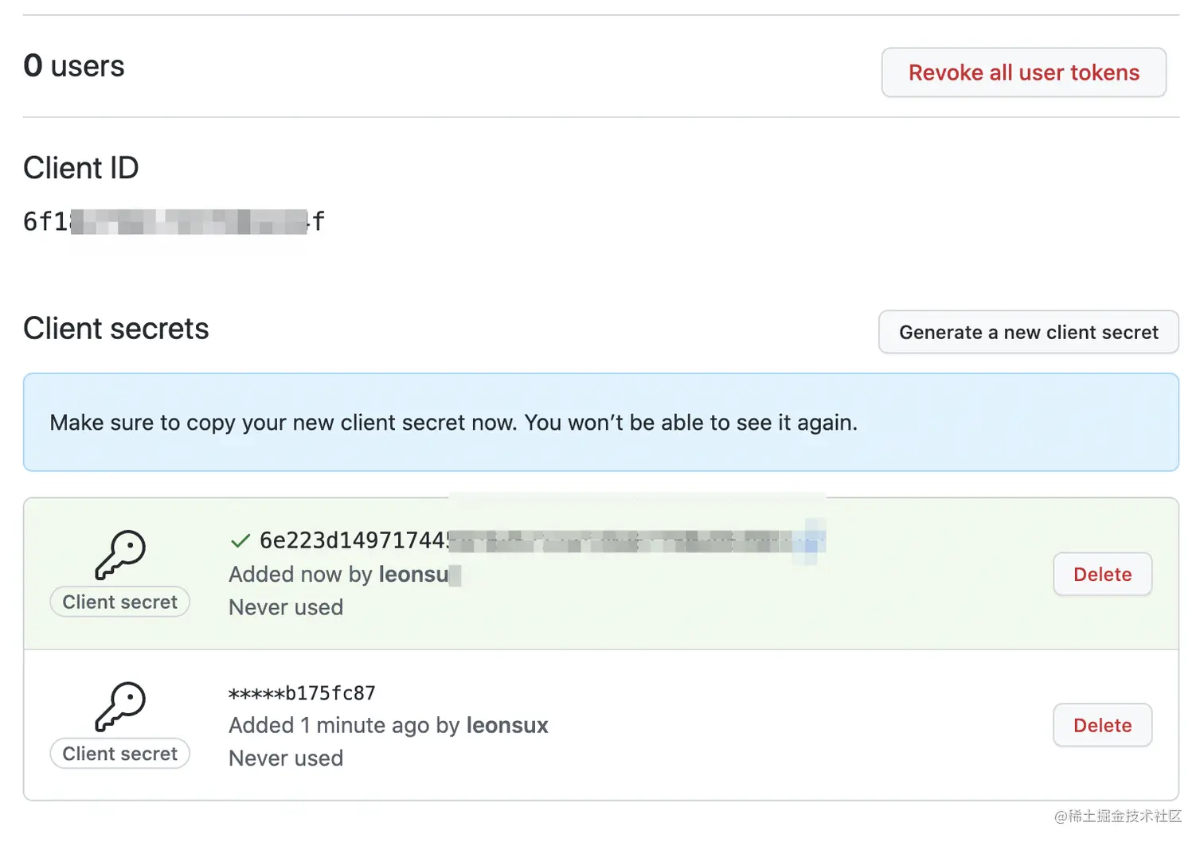Click the Client secrets heading

[x=116, y=329]
